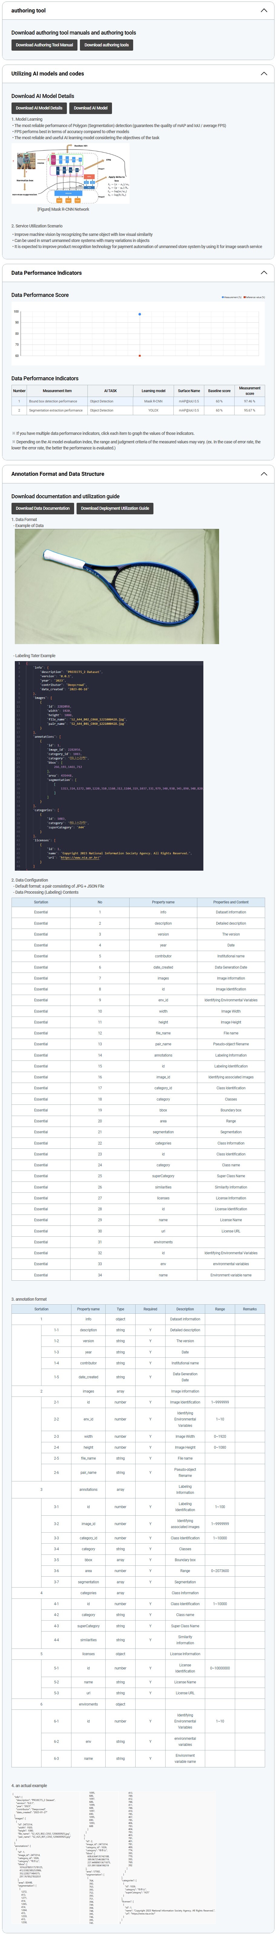
Task: Click the red reference point on chart
Action: coord(140,355)
